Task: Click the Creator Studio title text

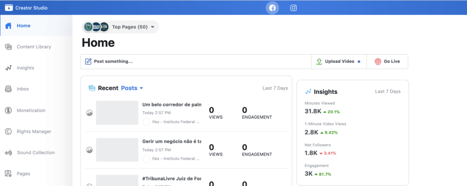Action: click(x=31, y=8)
